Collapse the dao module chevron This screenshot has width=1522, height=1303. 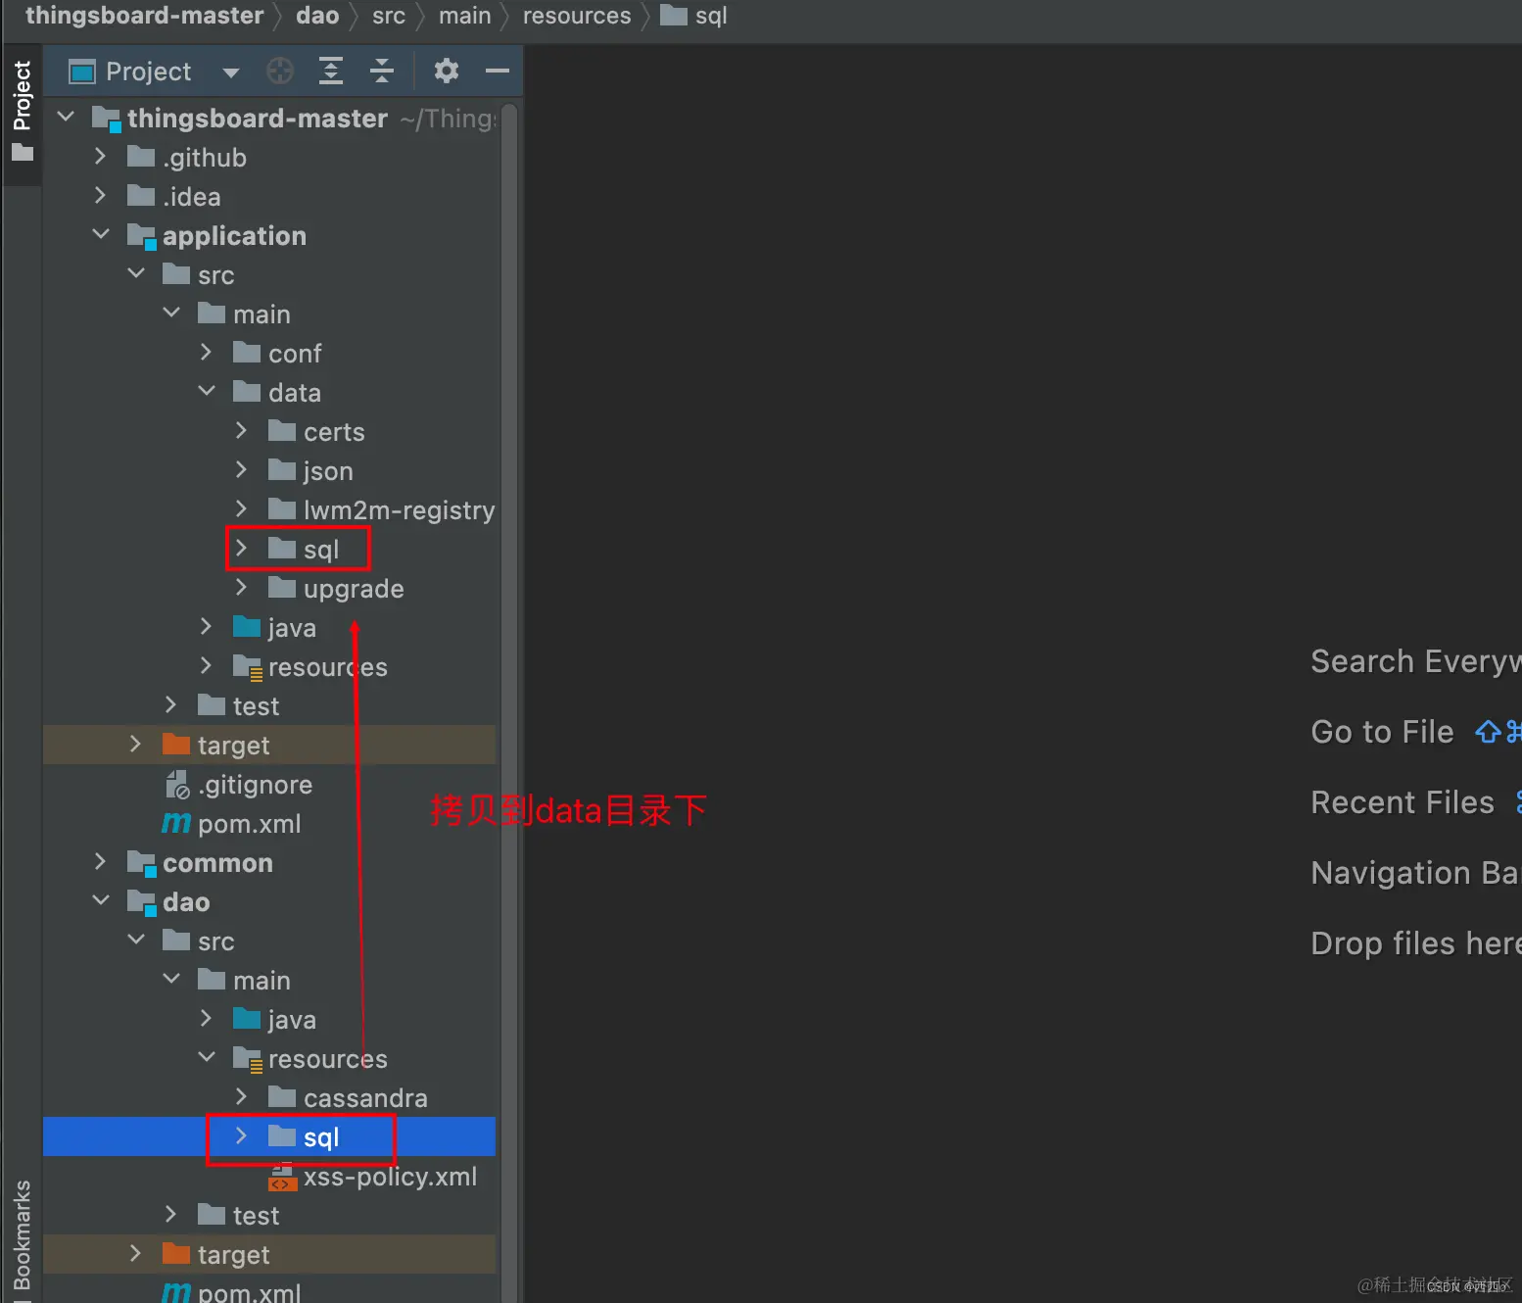101,901
